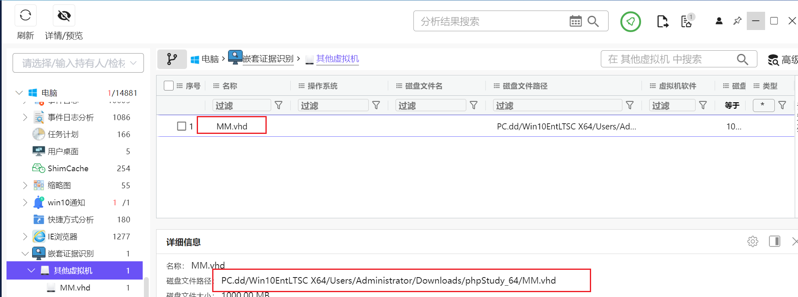The width and height of the screenshot is (798, 297).
Task: Toggle the 详情/预览 eye icon
Action: pos(64,16)
